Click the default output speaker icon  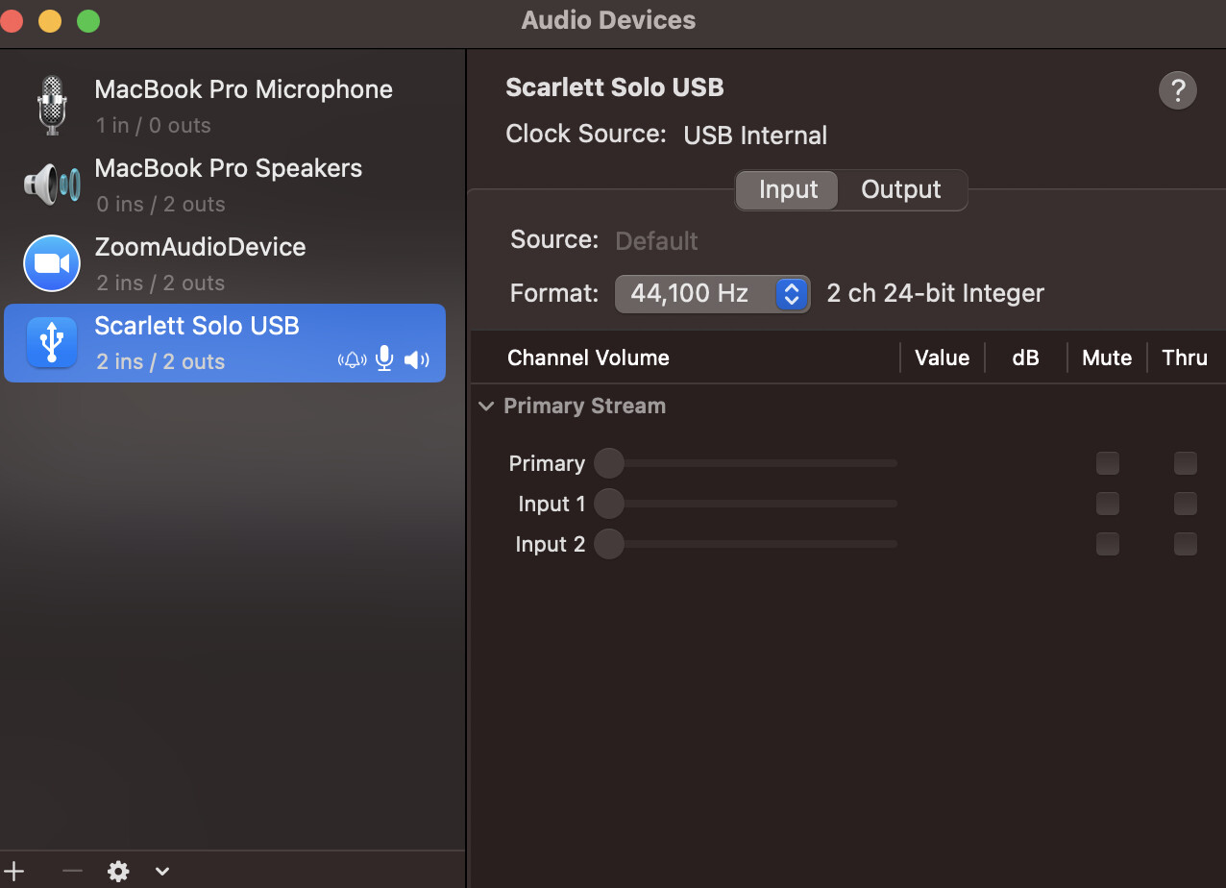tap(416, 360)
